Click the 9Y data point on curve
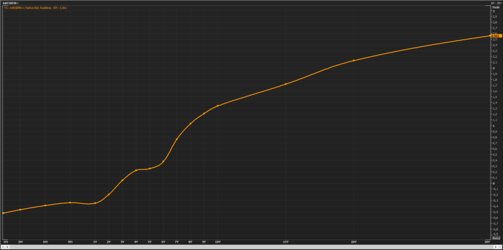 pyautogui.click(x=204, y=113)
